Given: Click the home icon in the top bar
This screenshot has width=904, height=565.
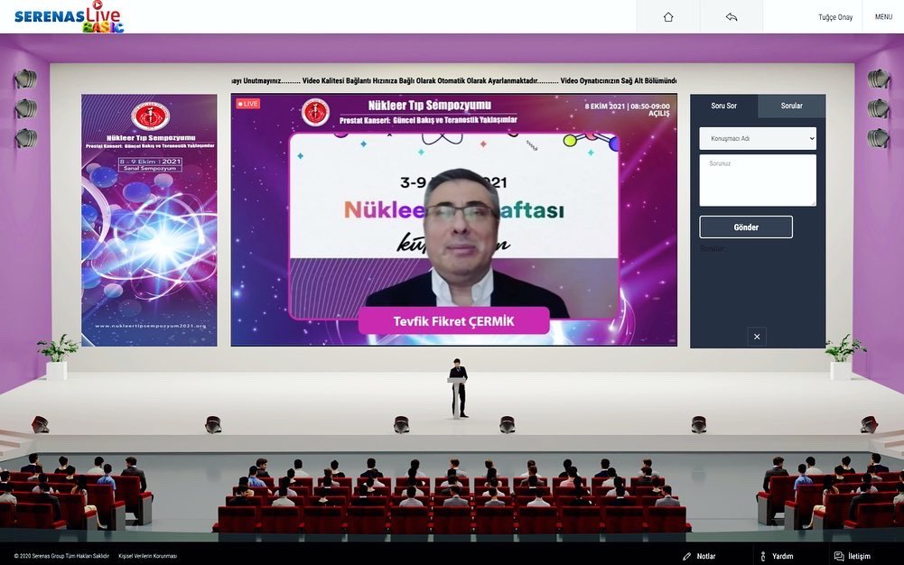Looking at the screenshot, I should point(666,16).
